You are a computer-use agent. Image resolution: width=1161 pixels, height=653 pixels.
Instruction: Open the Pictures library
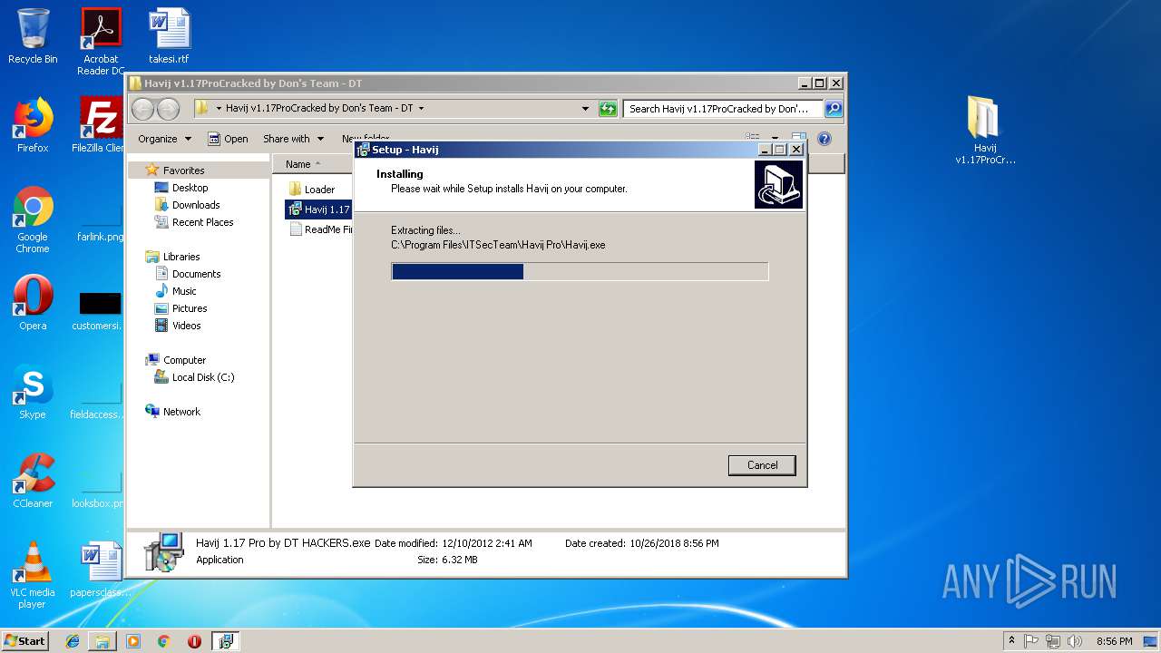[190, 308]
